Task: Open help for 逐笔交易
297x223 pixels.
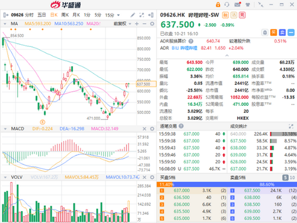Action: (181, 126)
